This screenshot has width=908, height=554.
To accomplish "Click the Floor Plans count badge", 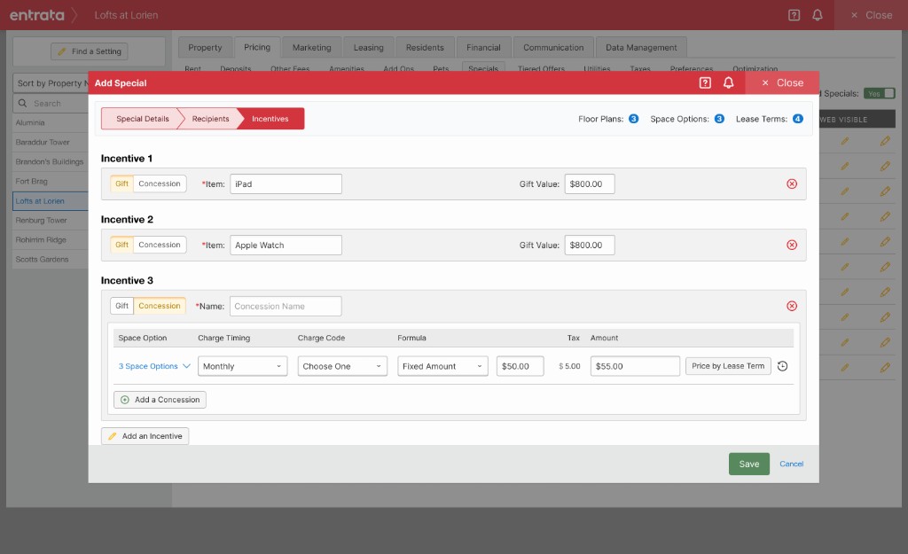I will pyautogui.click(x=633, y=119).
